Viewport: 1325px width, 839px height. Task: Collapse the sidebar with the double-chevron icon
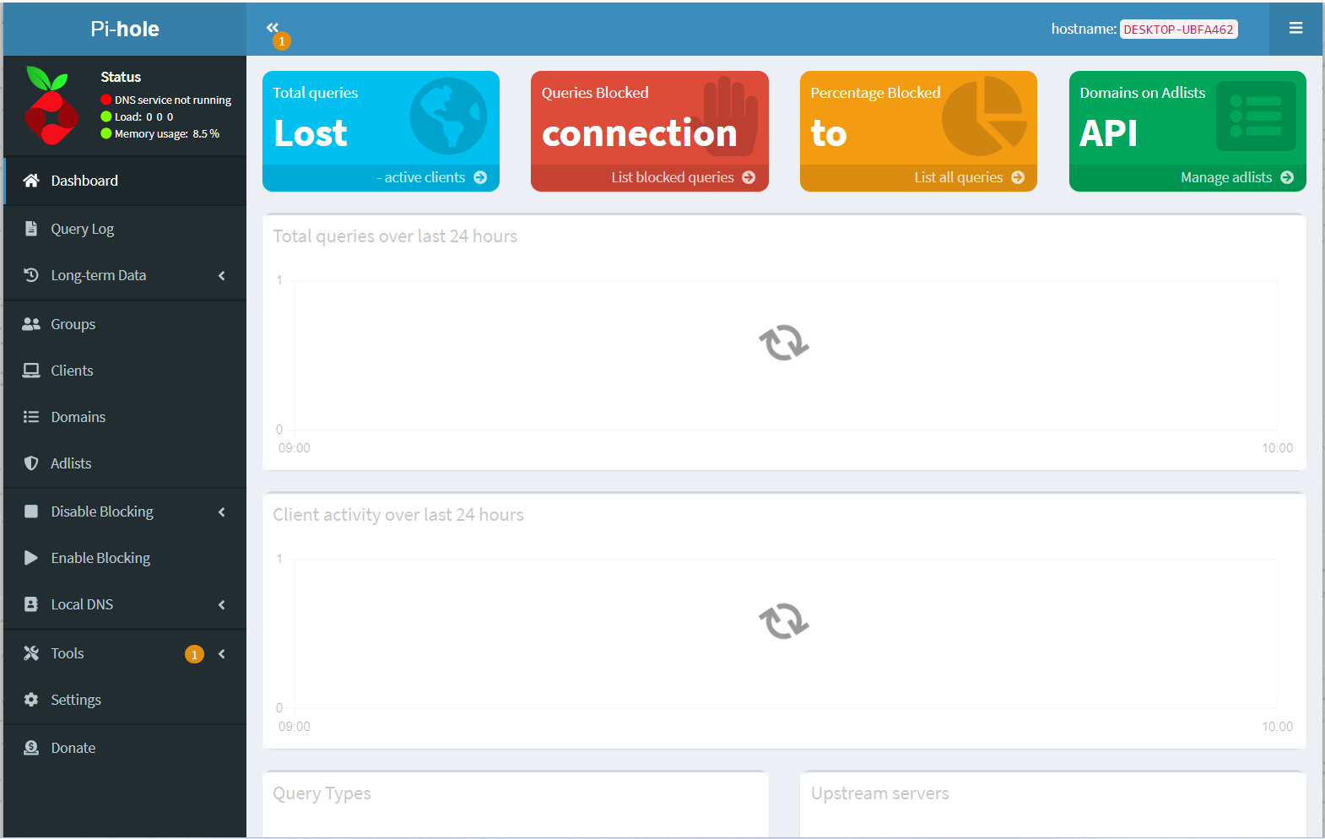[x=272, y=27]
